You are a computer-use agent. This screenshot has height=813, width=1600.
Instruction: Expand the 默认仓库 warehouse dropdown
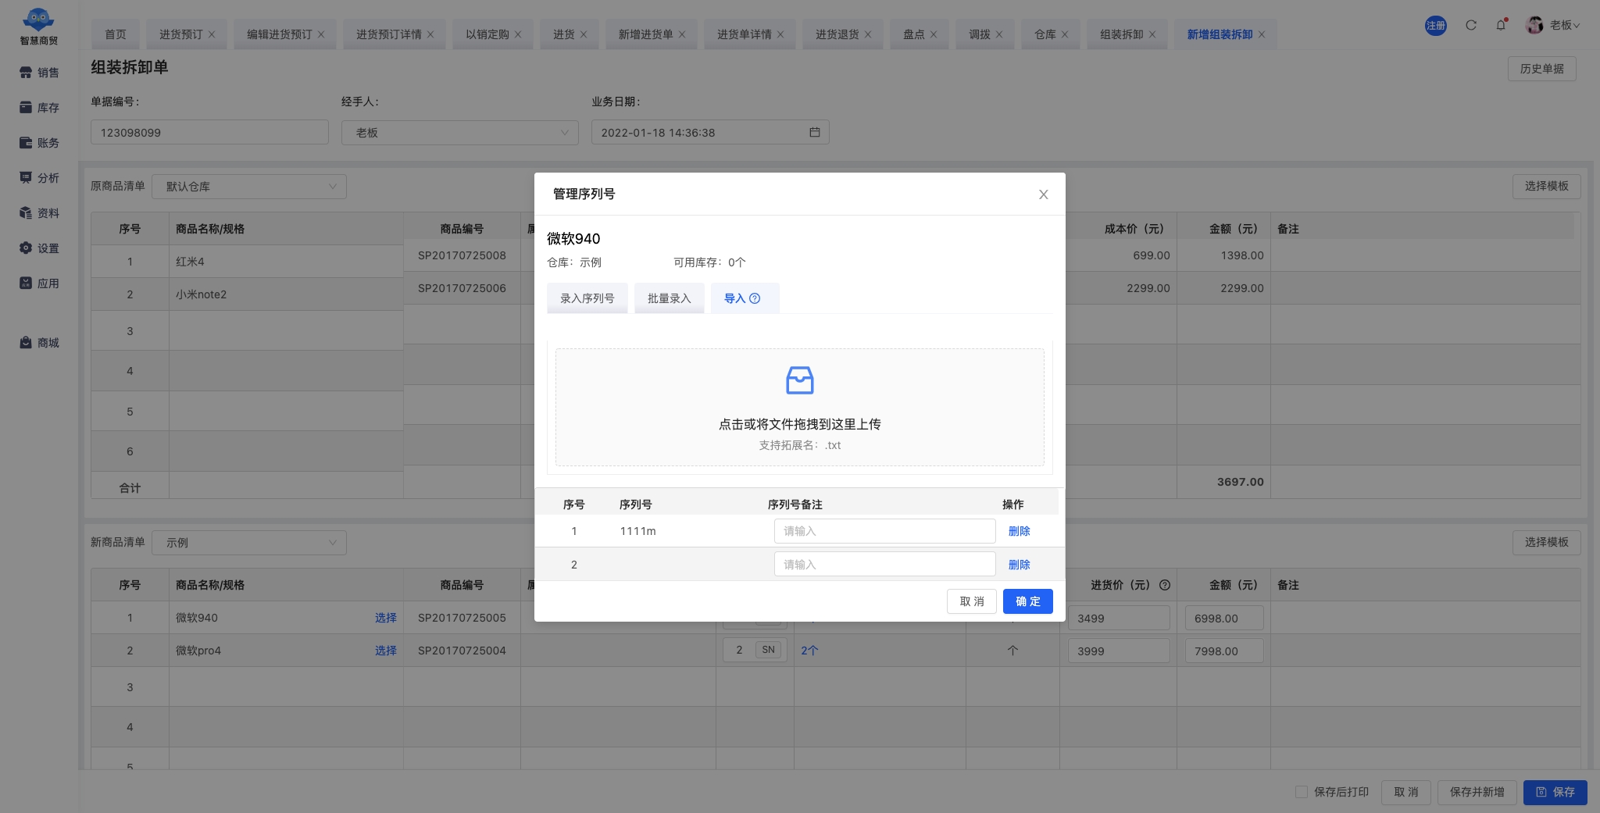tap(249, 186)
